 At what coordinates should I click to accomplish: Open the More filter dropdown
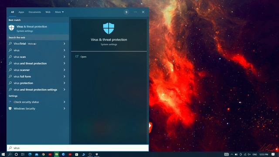pyautogui.click(x=59, y=12)
